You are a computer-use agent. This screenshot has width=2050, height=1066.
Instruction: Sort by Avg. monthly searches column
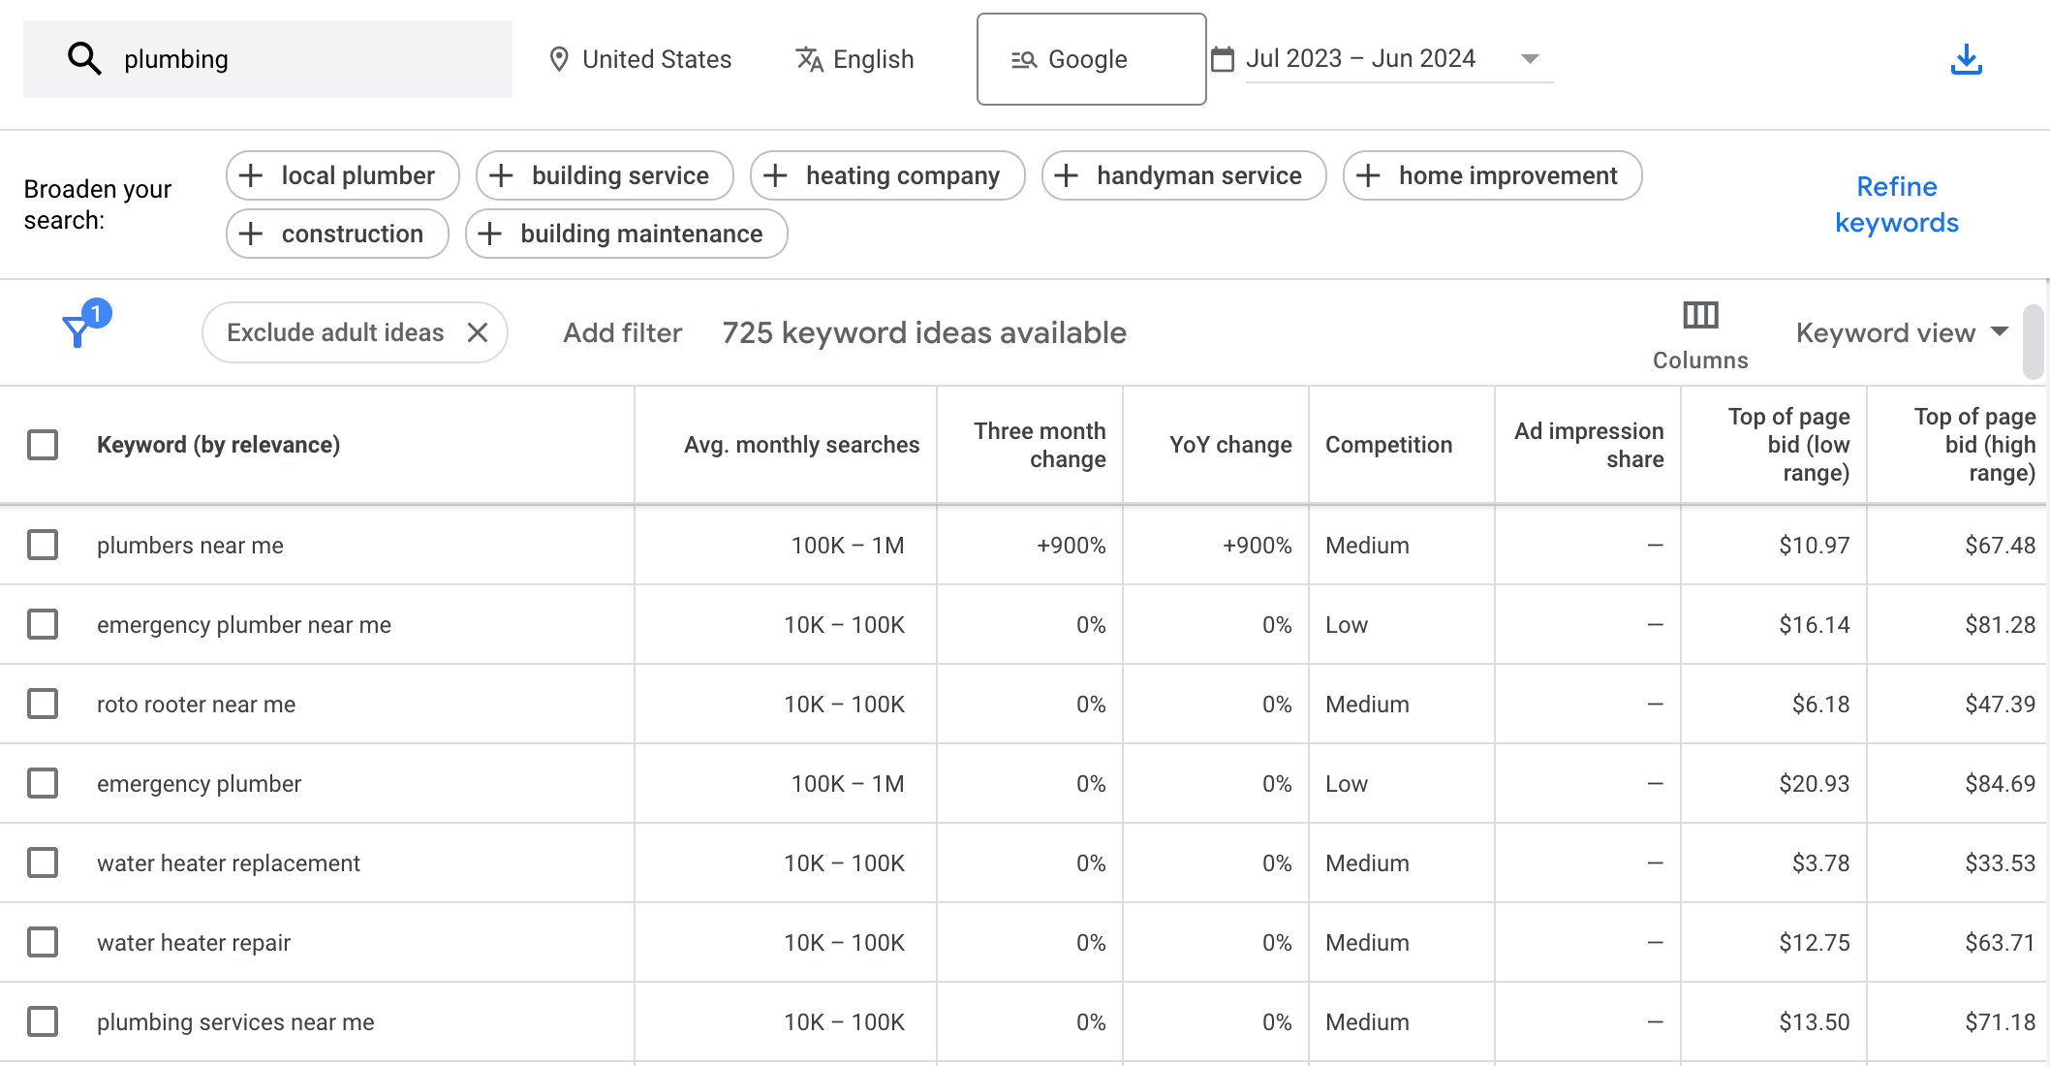coord(801,445)
